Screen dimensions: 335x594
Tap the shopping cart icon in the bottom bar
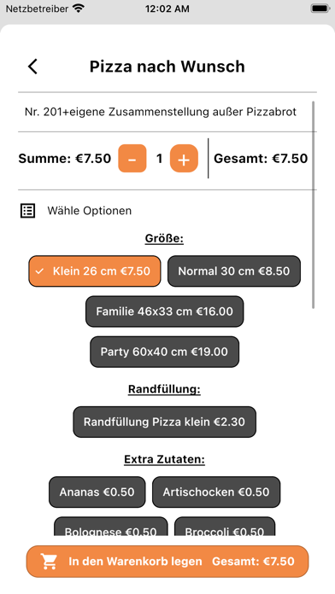coord(50,562)
